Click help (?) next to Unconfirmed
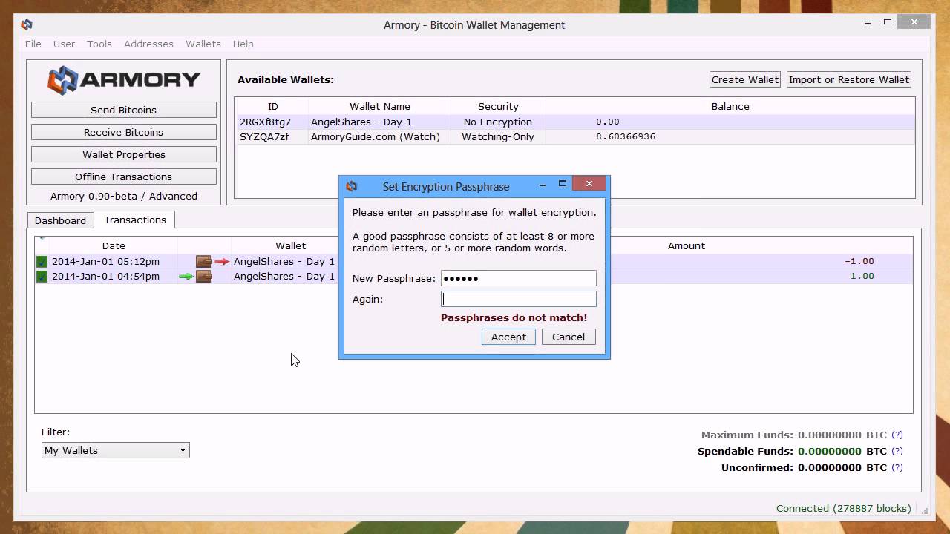This screenshot has width=950, height=534. coord(897,467)
